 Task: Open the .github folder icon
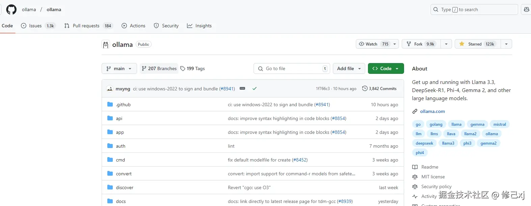tap(110, 105)
